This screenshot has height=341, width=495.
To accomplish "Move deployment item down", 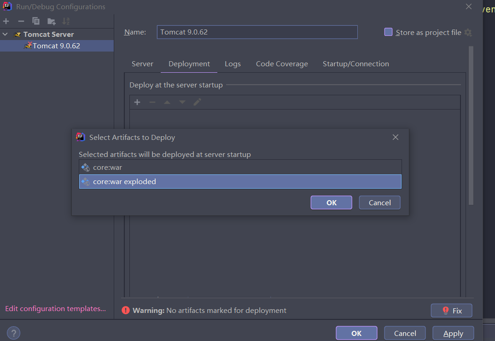I will [182, 102].
